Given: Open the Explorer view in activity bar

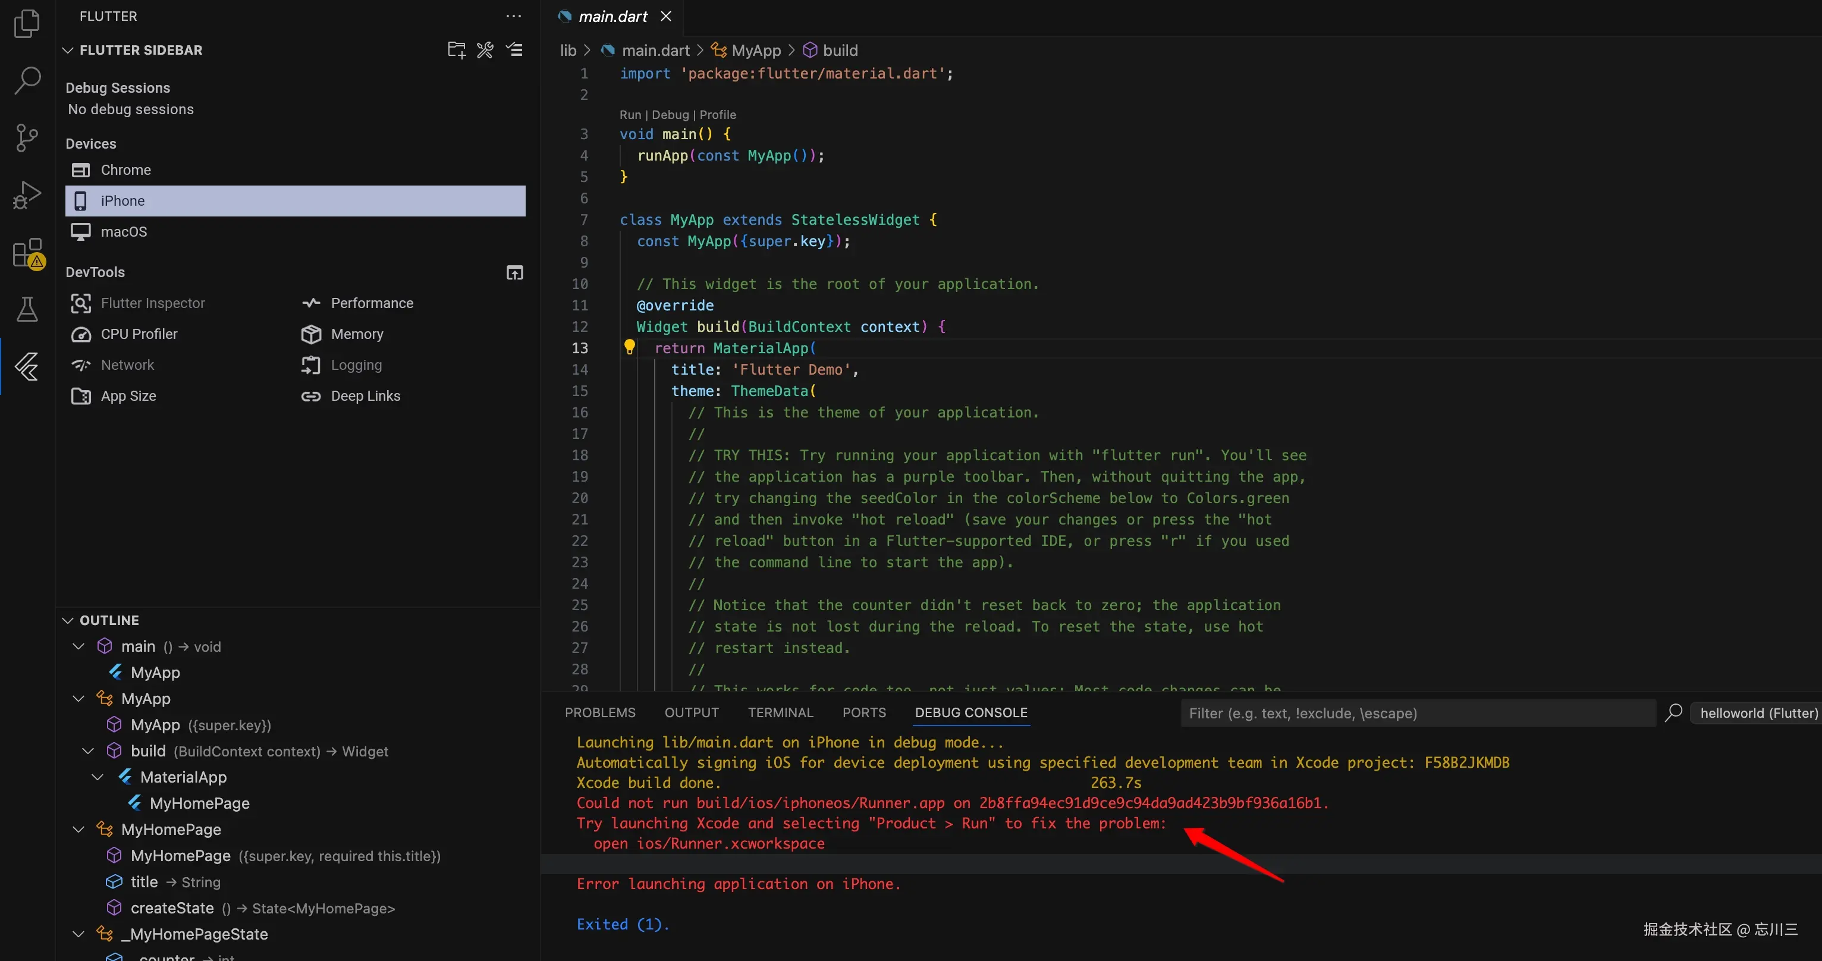Looking at the screenshot, I should pos(27,24).
